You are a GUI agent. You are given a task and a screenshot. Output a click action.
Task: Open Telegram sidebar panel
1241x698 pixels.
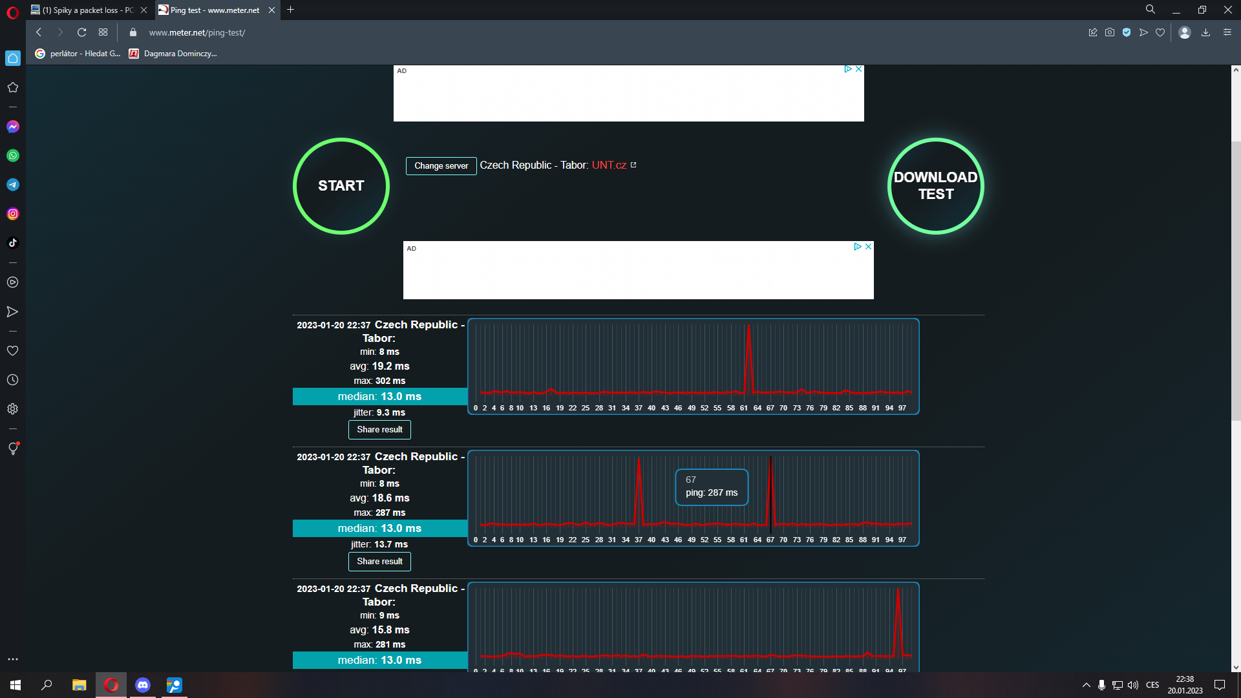(x=13, y=185)
